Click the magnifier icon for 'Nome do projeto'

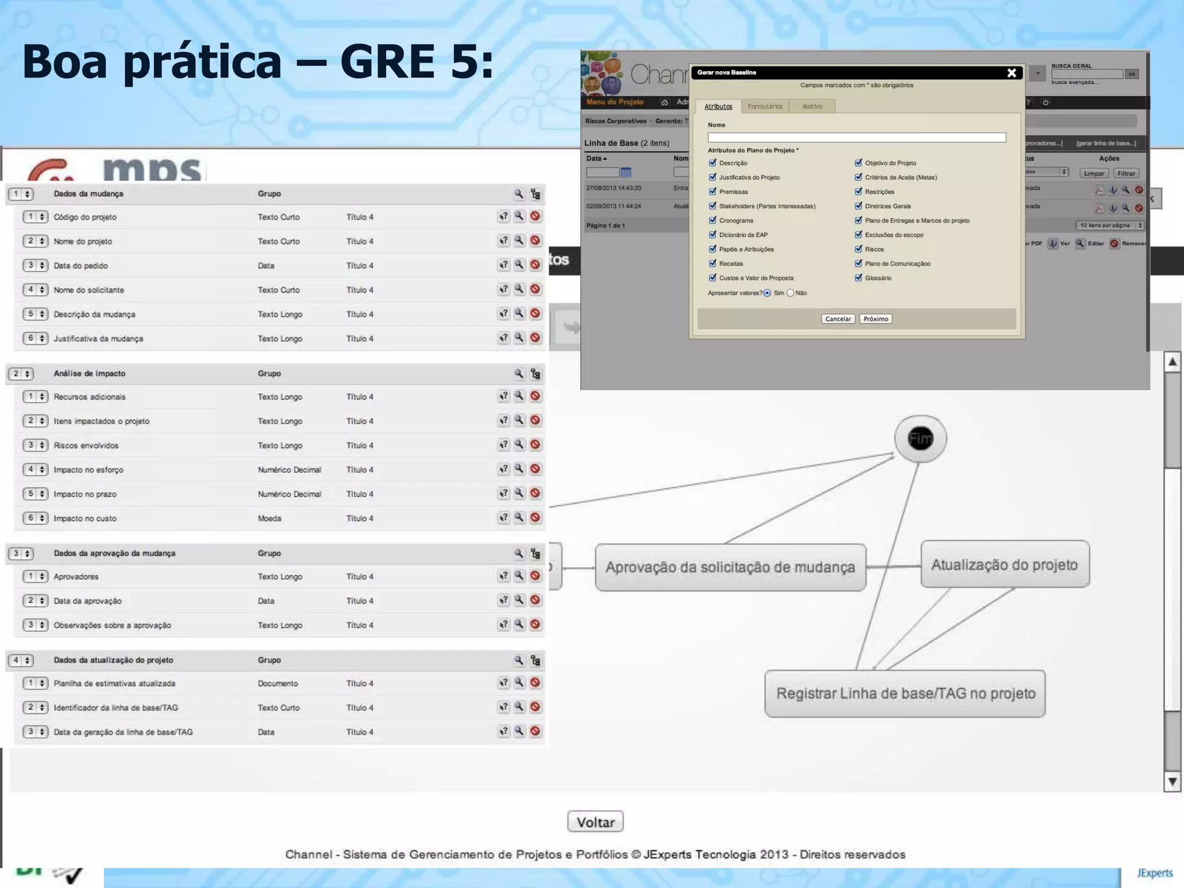[x=519, y=240]
